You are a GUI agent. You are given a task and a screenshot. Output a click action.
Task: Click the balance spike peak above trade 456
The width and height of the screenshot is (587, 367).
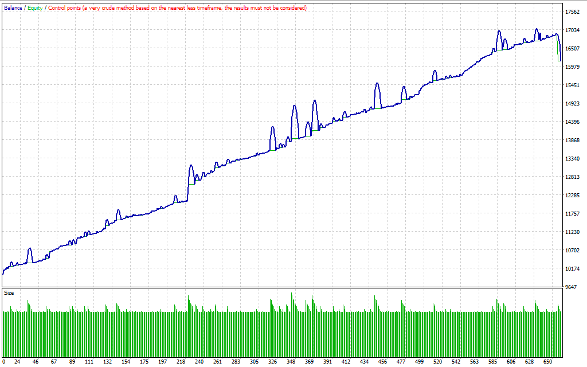(377, 84)
